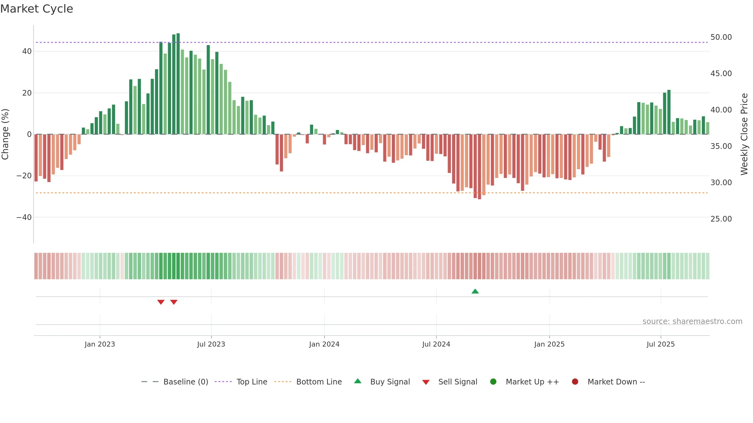This screenshot has width=753, height=423.
Task: Click the first red sell signal marker
Action: click(x=161, y=302)
